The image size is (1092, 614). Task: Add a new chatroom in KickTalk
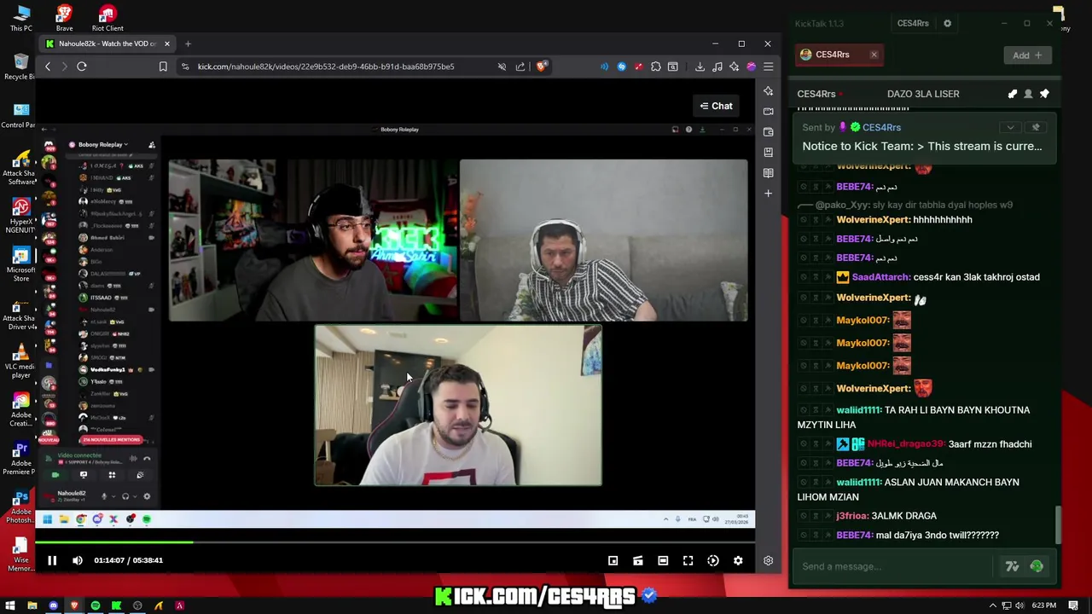[1027, 55]
